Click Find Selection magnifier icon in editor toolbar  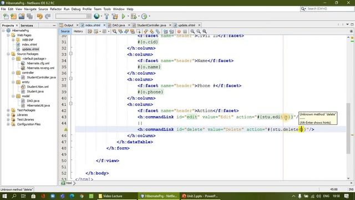(115, 31)
